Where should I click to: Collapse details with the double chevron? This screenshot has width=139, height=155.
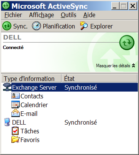click(133, 66)
